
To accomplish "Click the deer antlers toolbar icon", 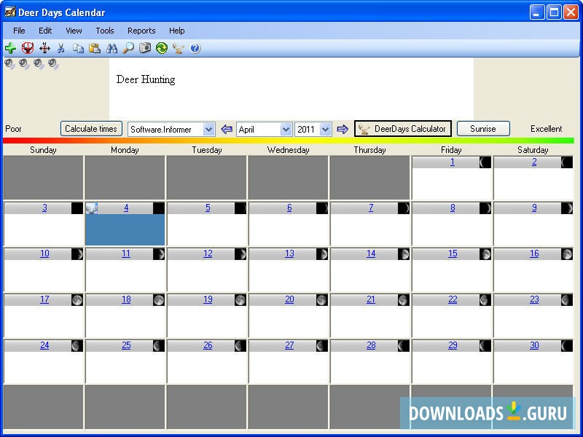I will point(178,48).
